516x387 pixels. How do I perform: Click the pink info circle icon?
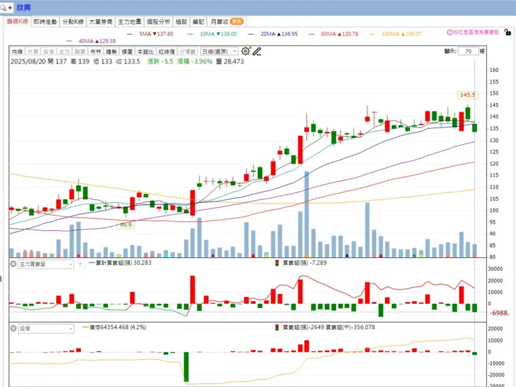click(x=450, y=32)
